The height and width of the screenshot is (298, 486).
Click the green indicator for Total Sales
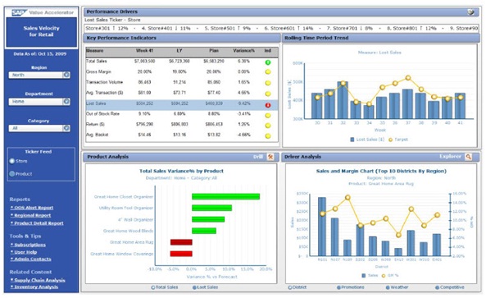pos(268,62)
